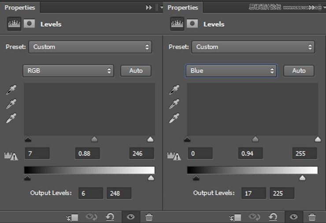326x223 pixels.
Task: Click Blue input white point slider
Action: 318,139
